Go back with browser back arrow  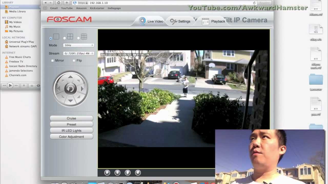coord(45,3)
